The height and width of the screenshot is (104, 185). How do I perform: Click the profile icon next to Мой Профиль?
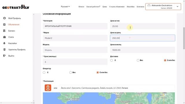(5, 18)
